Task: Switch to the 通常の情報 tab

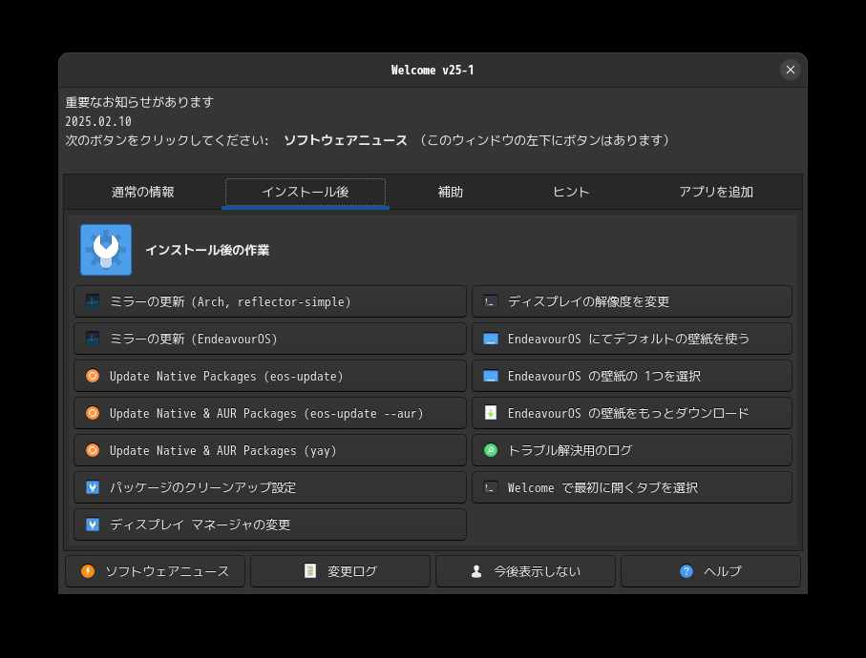Action: (143, 192)
